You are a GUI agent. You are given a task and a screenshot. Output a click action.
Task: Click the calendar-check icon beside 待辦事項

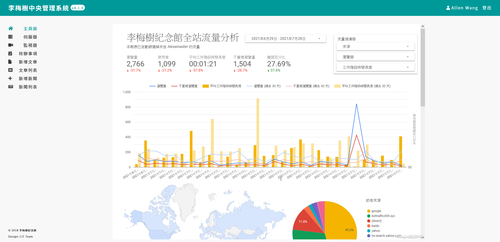click(10, 53)
